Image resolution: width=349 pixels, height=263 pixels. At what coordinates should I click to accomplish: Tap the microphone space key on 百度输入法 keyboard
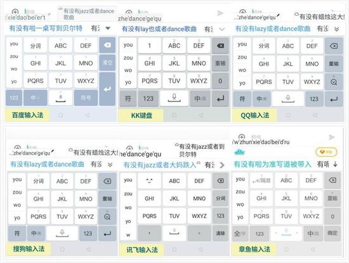(x=60, y=98)
